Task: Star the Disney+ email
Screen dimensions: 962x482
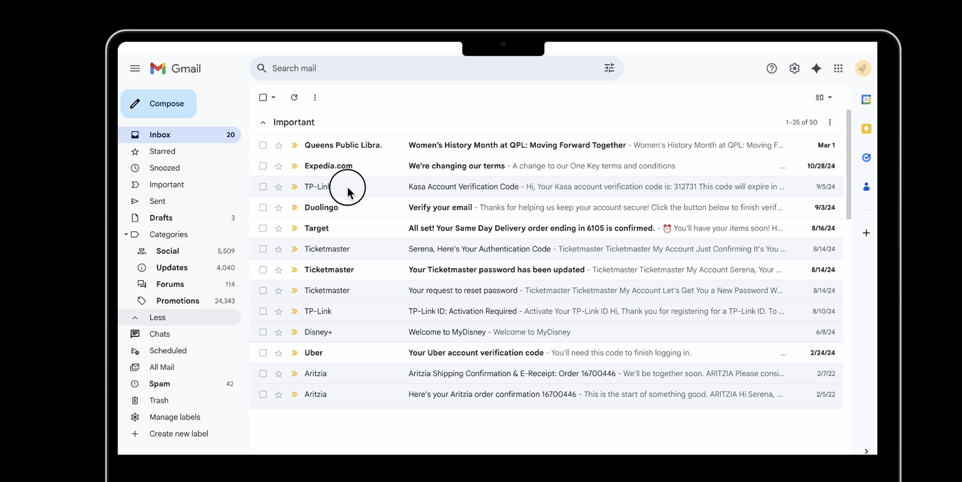Action: pyautogui.click(x=279, y=332)
